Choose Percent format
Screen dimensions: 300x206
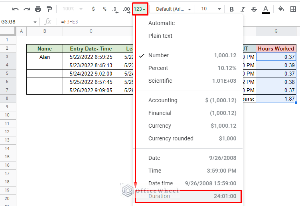[x=188, y=68]
